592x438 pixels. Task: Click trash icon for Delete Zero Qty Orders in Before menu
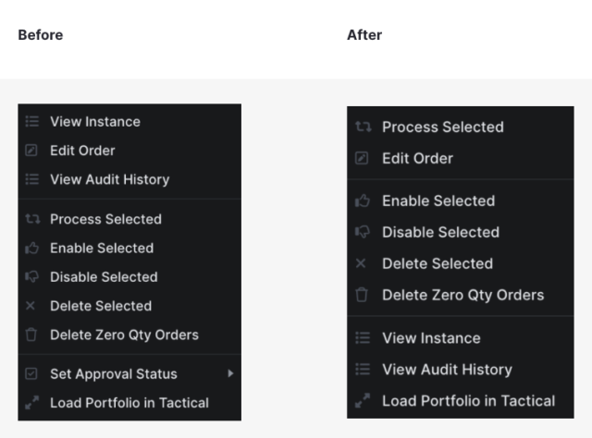32,335
